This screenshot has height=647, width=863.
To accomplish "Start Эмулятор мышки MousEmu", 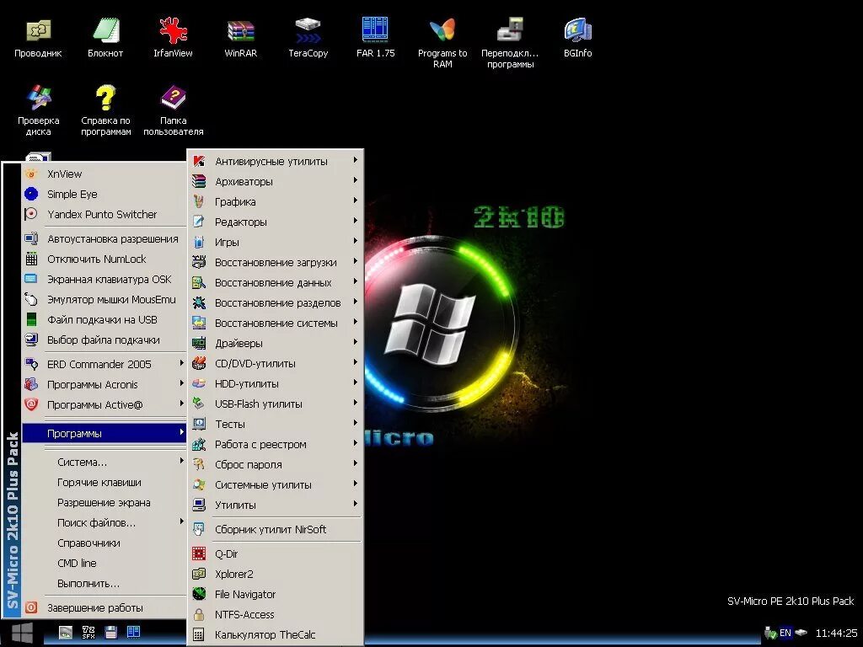I will tap(104, 300).
